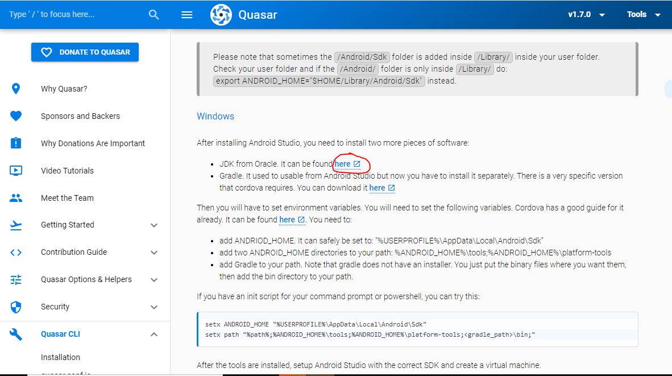The height and width of the screenshot is (376, 672).
Task: Click the Quasar logo in the header
Action: point(221,14)
